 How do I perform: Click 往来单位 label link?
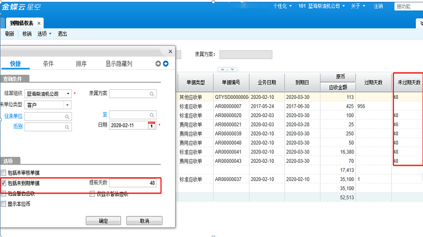pos(13,116)
